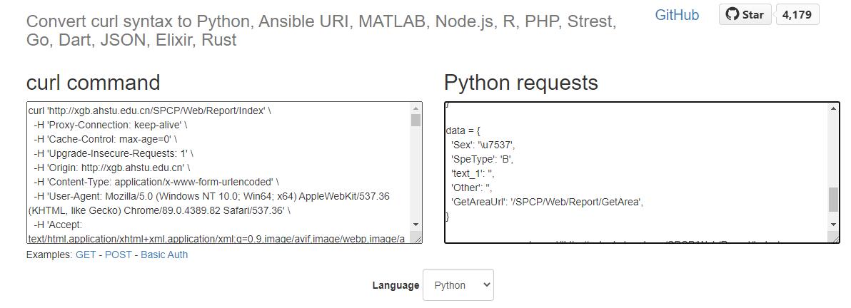Click the Python output scroll up arrow
This screenshot has width=851, height=308.
833,109
